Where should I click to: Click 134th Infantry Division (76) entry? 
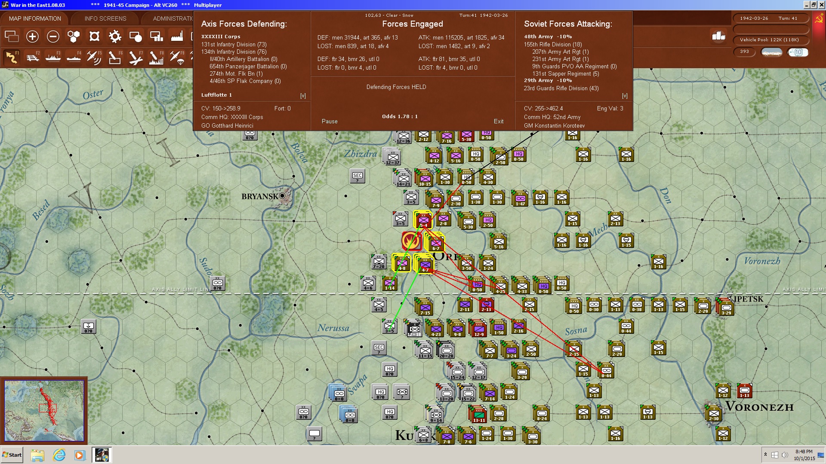click(x=234, y=52)
